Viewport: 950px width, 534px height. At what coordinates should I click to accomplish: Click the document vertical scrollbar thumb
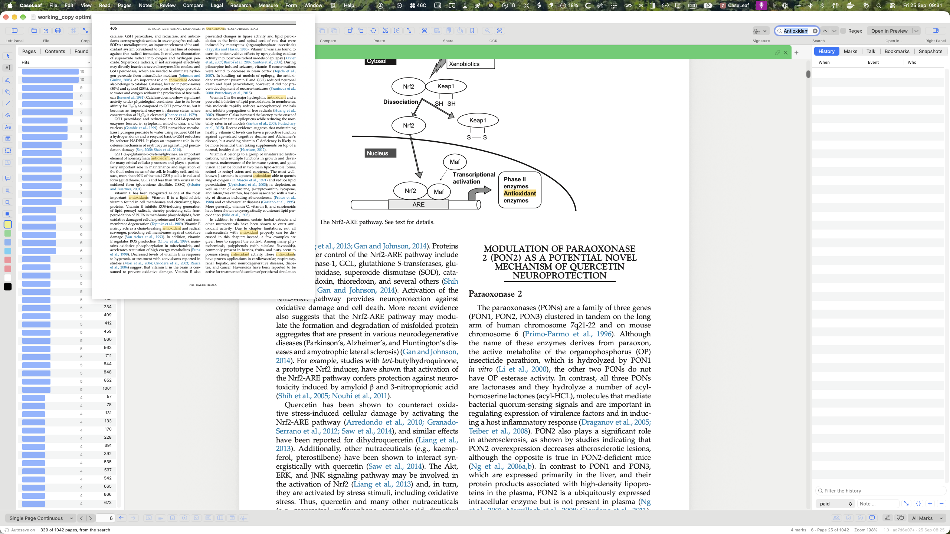coord(808,74)
